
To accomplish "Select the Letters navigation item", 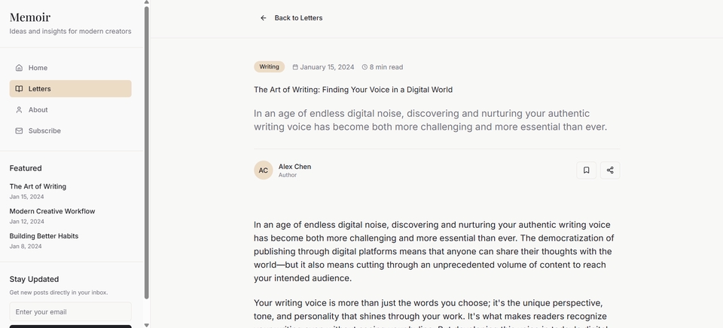I will coord(40,89).
